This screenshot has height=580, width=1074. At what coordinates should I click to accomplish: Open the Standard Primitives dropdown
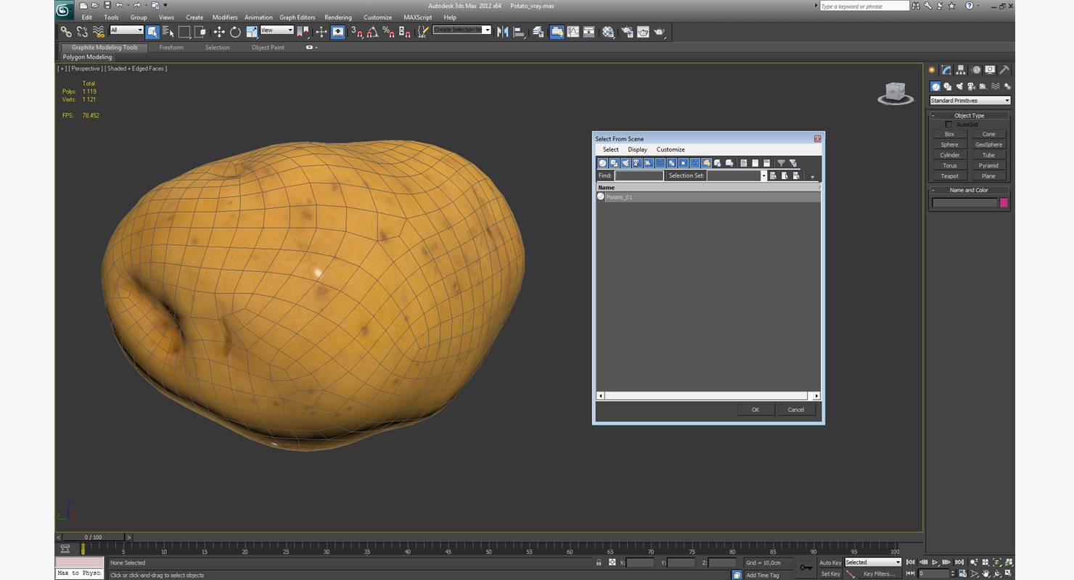(970, 101)
